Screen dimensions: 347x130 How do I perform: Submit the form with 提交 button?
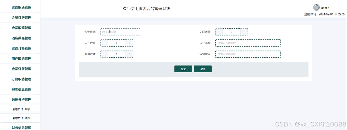(x=183, y=69)
